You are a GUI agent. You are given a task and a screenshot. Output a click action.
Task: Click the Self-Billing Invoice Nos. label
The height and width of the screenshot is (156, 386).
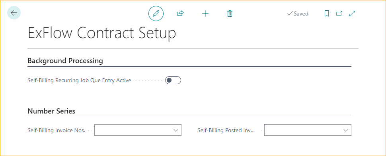(57, 131)
